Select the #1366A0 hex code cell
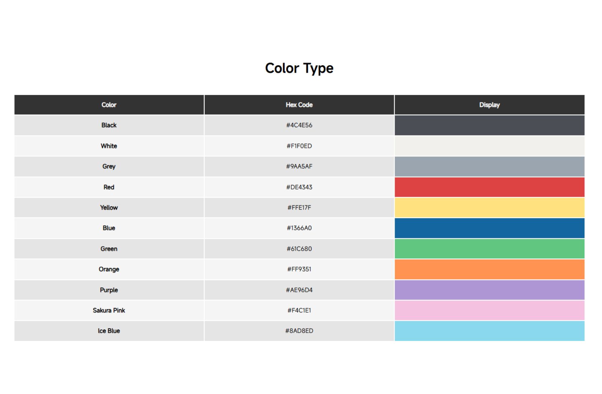 [x=299, y=228]
